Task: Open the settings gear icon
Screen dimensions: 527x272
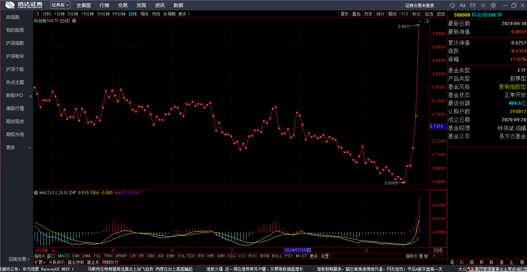Action: (x=493, y=5)
